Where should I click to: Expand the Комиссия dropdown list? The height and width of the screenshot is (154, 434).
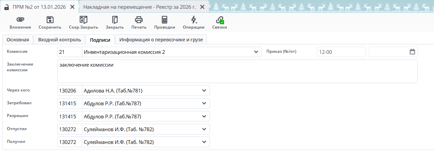(x=256, y=52)
